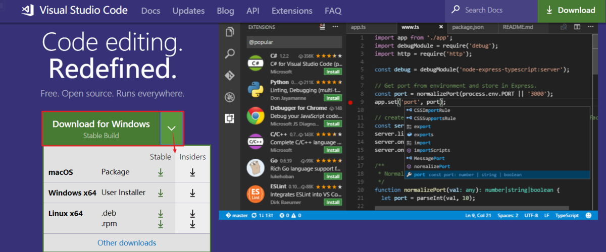Click the green Download button in header
The width and height of the screenshot is (606, 252).
point(572,11)
